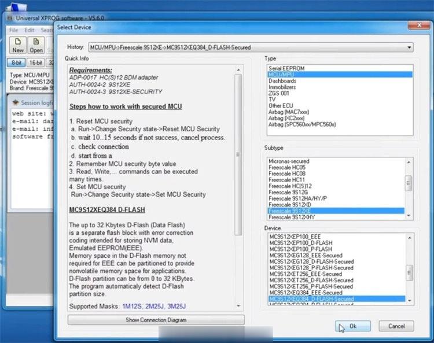
Task: Select Freescale HC08 subtype
Action: (x=336, y=174)
